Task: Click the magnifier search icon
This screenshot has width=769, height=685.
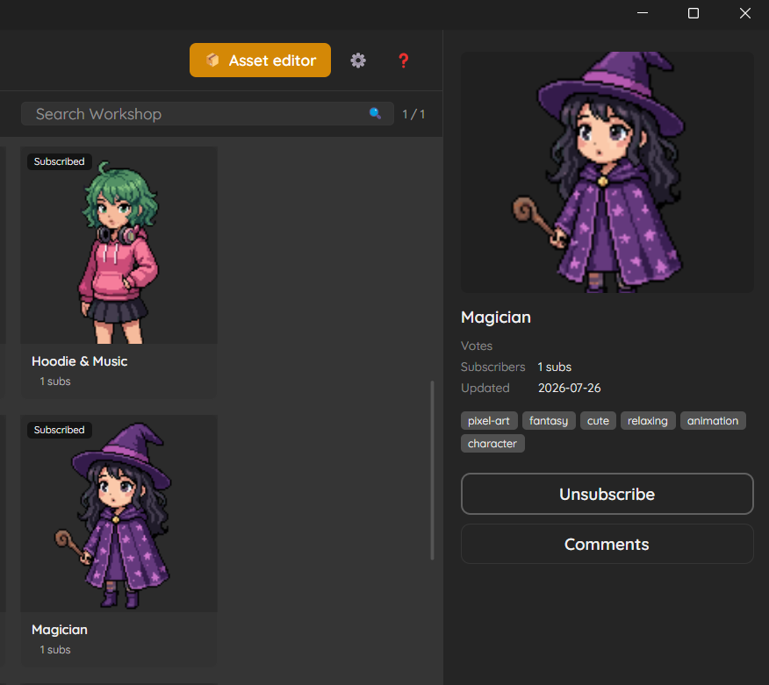Action: point(375,114)
